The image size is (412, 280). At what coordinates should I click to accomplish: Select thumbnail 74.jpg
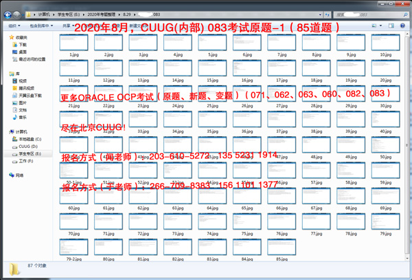coord(212,221)
